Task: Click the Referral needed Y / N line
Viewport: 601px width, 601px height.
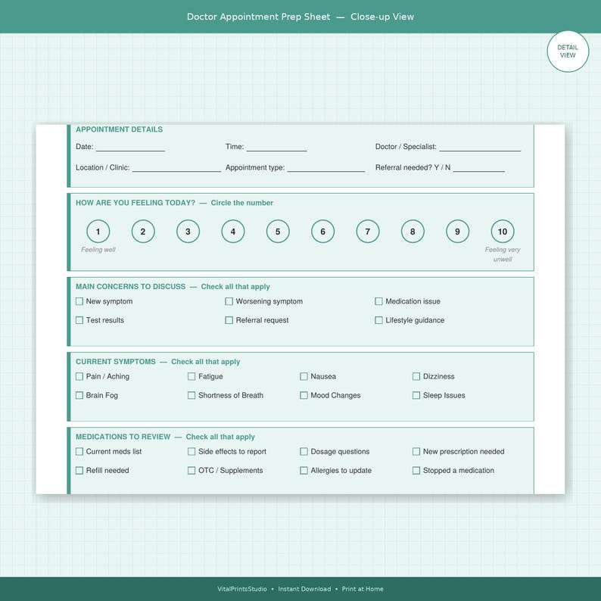Action: pos(478,169)
